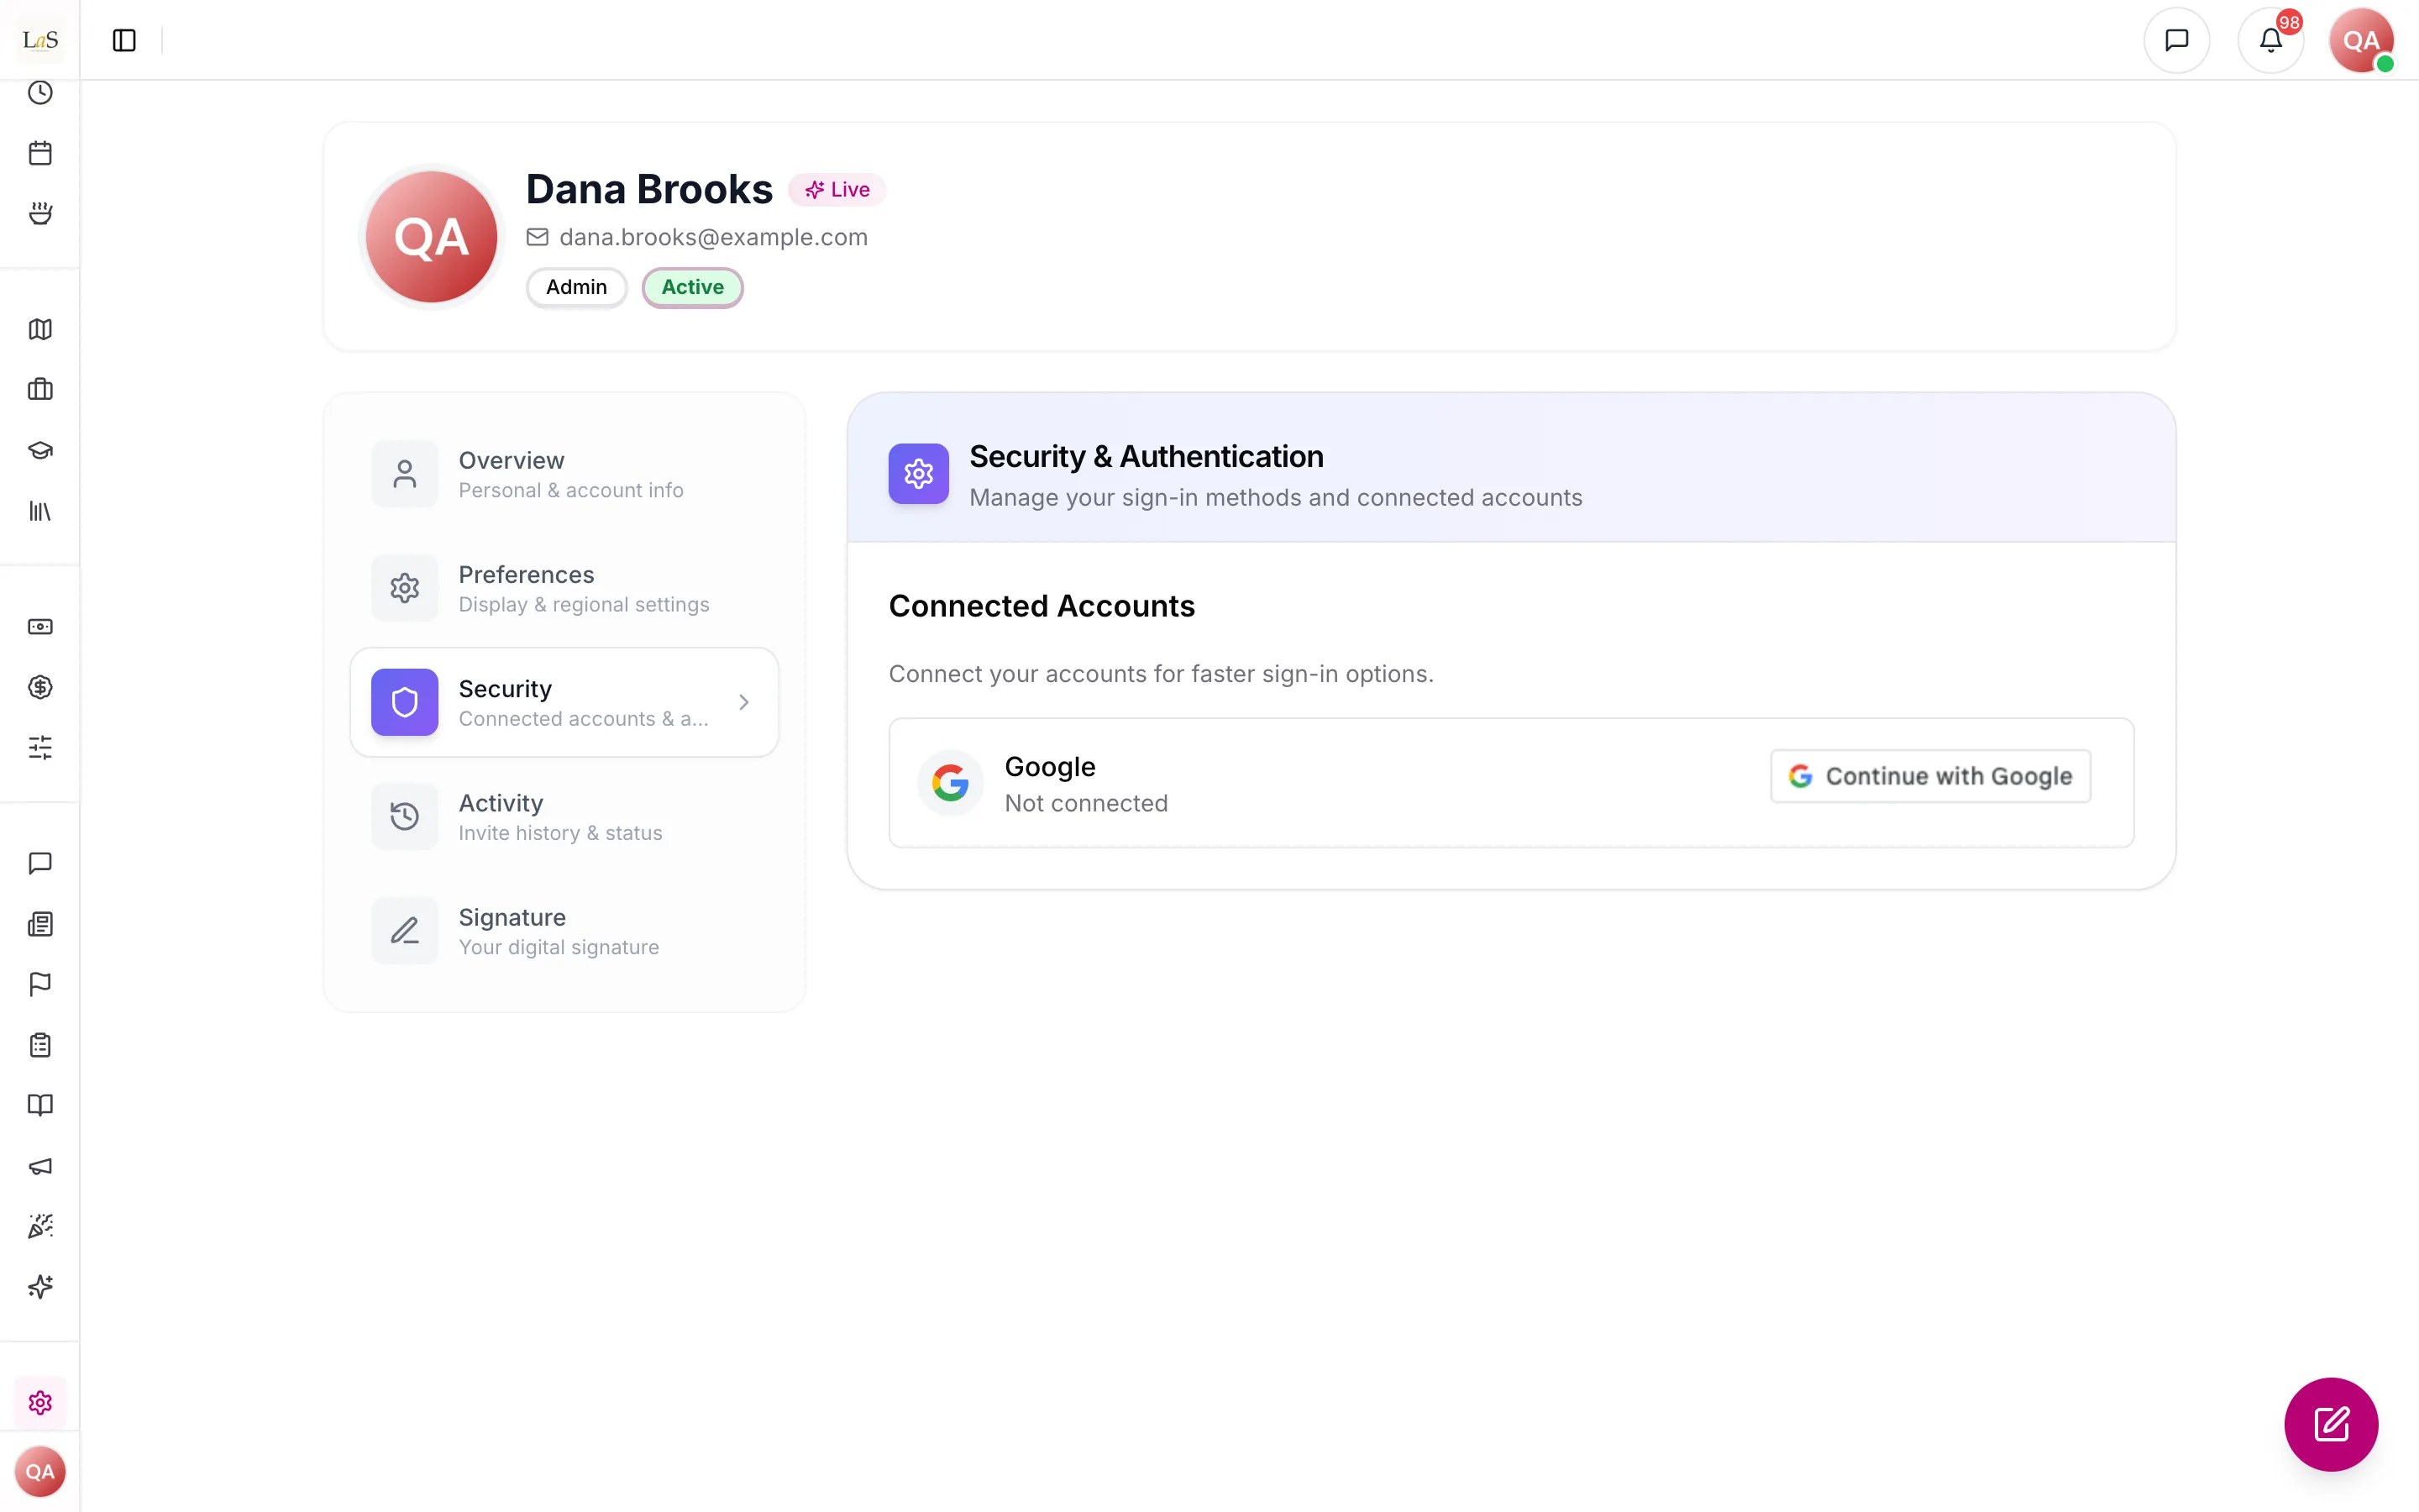Image resolution: width=2419 pixels, height=1512 pixels.
Task: Click the Admin role badge
Action: click(577, 288)
